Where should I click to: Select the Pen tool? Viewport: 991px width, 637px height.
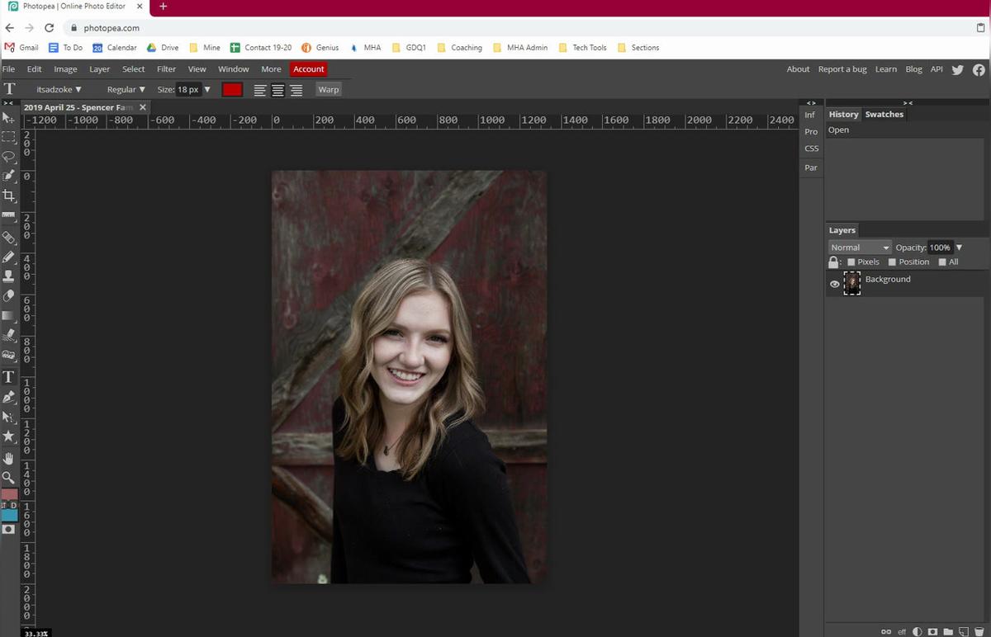[9, 397]
